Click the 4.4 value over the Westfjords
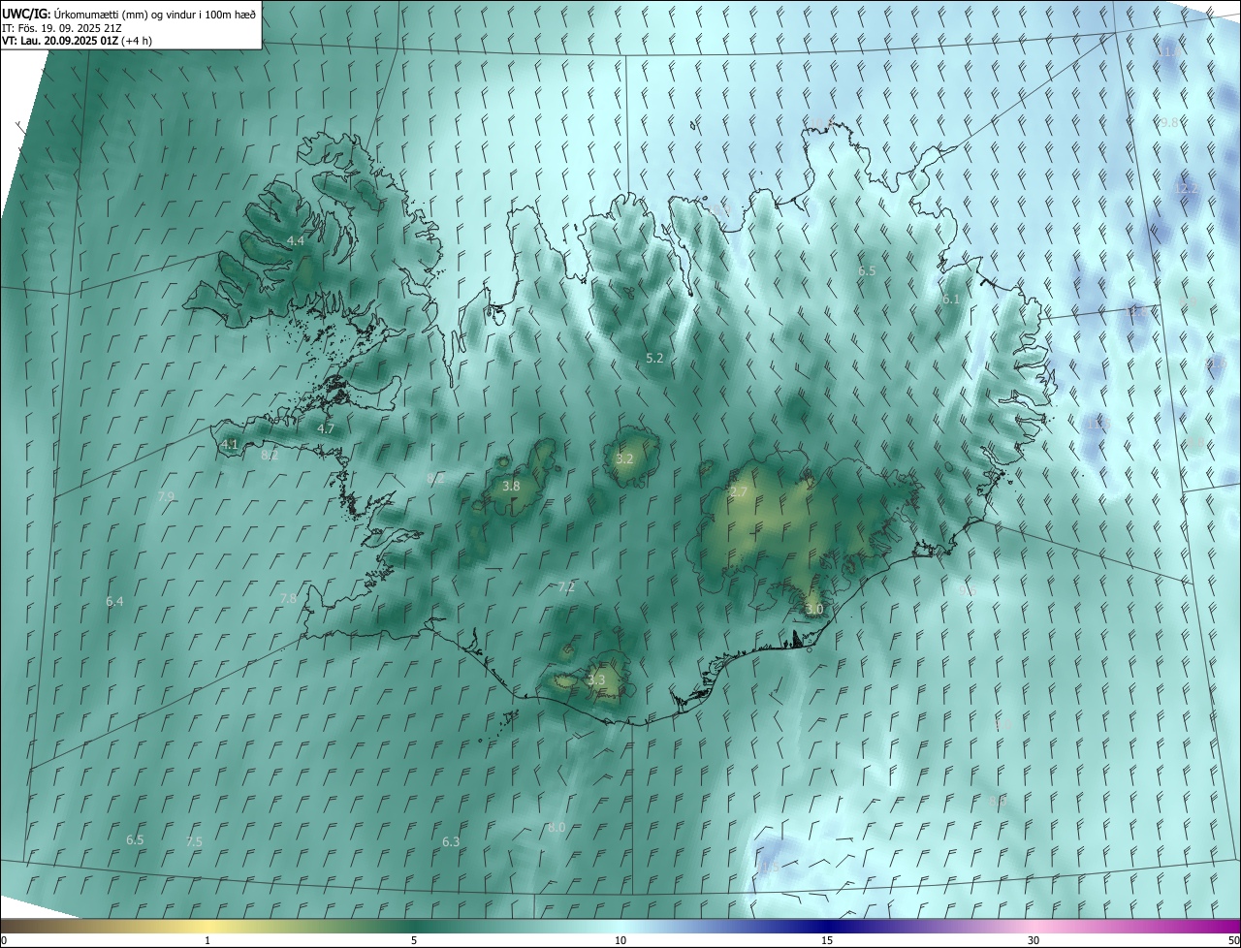Image resolution: width=1241 pixels, height=948 pixels. [296, 240]
